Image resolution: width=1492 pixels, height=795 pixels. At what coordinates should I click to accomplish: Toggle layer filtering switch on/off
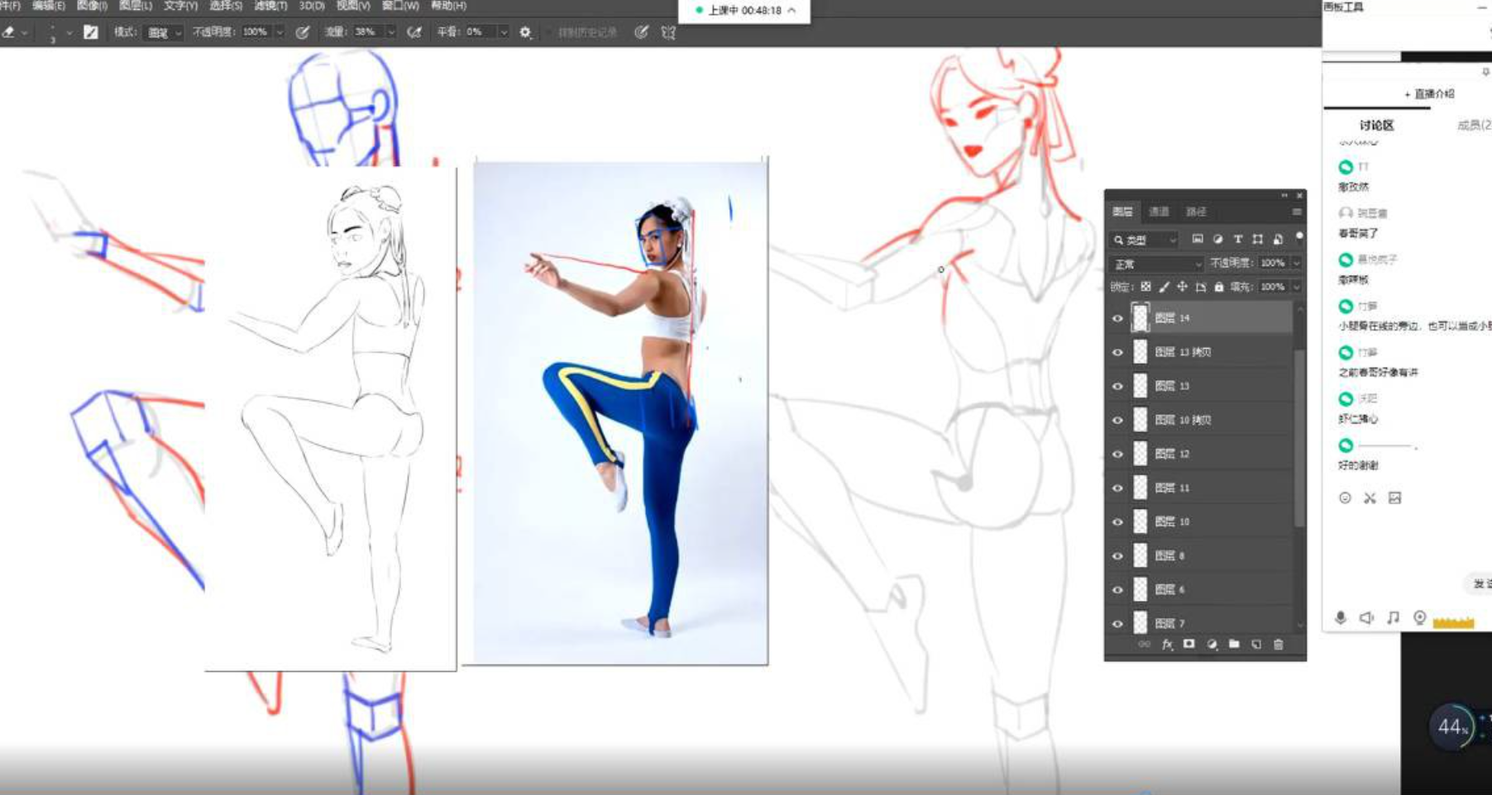click(x=1299, y=237)
